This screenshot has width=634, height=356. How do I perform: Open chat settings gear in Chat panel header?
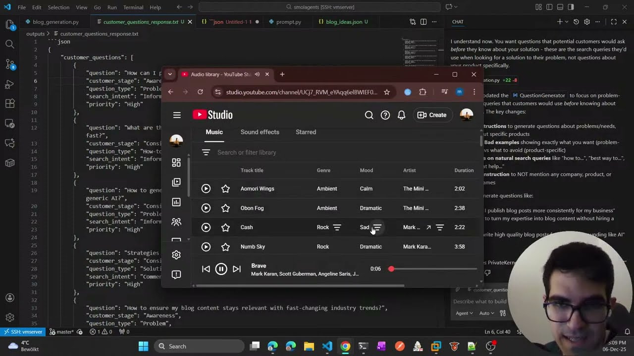click(x=587, y=22)
